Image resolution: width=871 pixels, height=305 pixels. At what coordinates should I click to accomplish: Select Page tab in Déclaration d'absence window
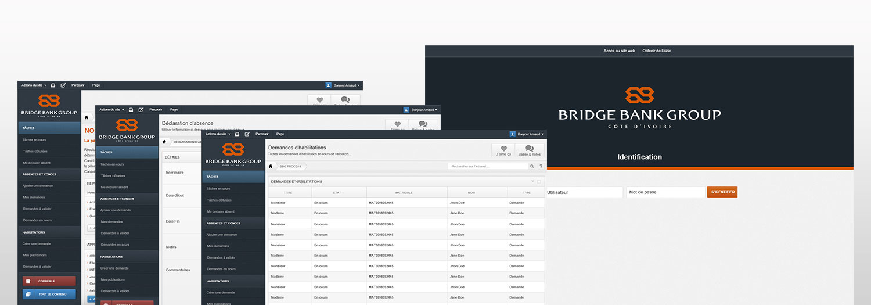pos(174,109)
